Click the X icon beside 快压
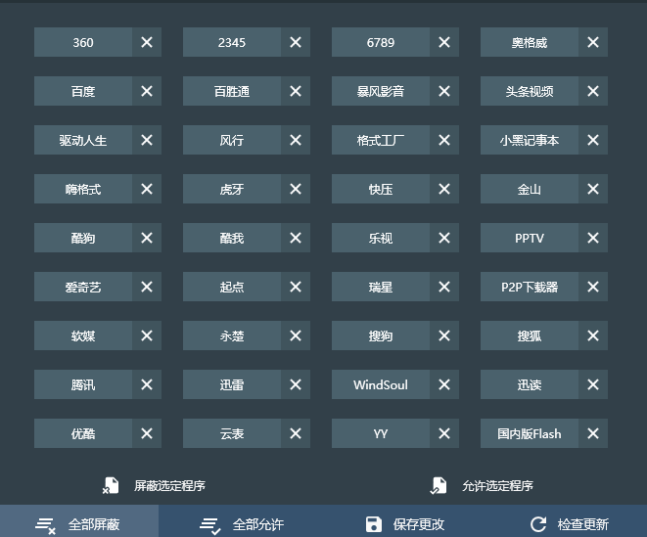Image resolution: width=647 pixels, height=537 pixels. 444,189
